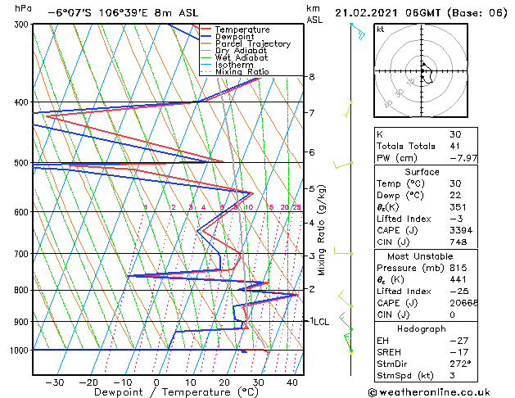Viewport: 515px width, 398px height.
Task: Click the Dewpoint / Temperature axis title
Action: click(x=176, y=392)
